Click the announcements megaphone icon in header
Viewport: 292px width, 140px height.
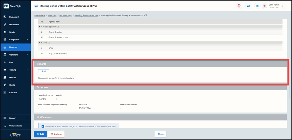point(257,6)
